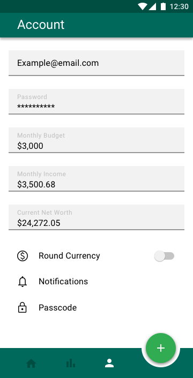Edit the Example@email.com field
The height and width of the screenshot is (378, 193).
pos(96,63)
